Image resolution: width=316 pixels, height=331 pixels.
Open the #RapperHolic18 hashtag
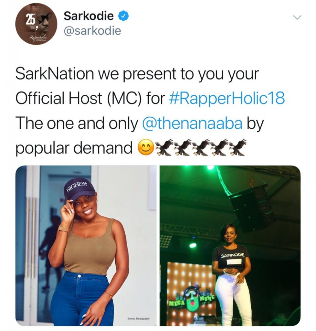click(x=227, y=98)
